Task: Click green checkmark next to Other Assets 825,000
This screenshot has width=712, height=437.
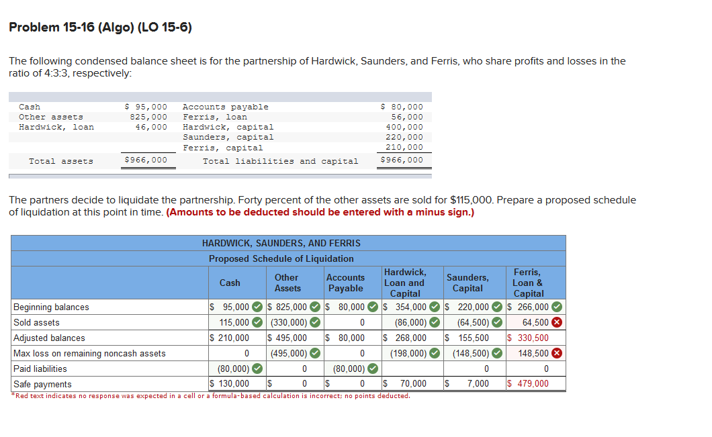Action: (315, 307)
